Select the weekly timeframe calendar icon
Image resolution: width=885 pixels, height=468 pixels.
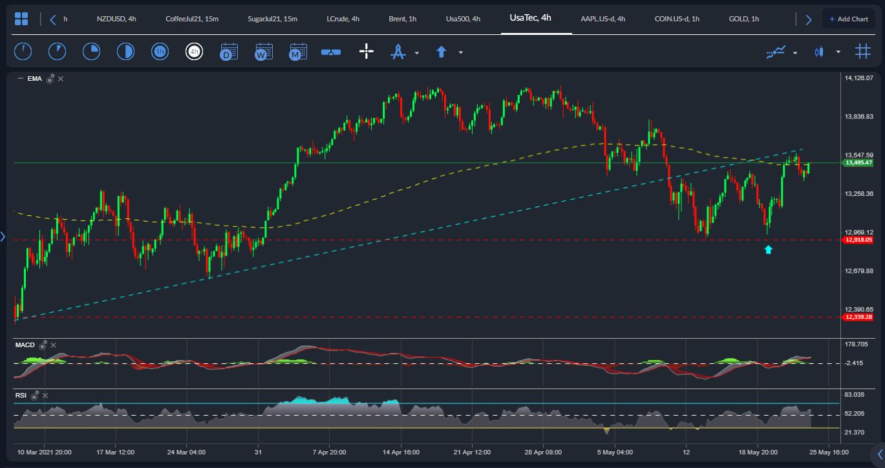(263, 52)
